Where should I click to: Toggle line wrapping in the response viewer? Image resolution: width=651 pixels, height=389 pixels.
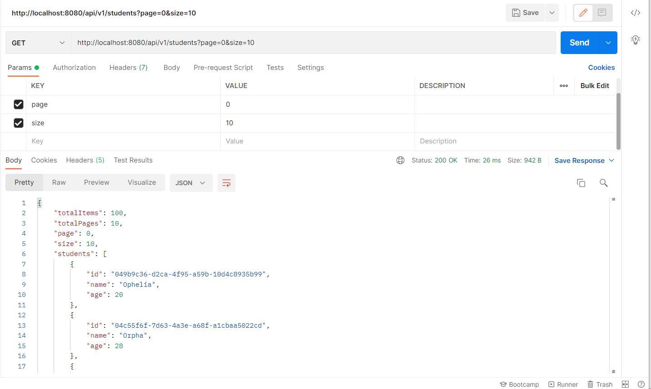coord(226,182)
